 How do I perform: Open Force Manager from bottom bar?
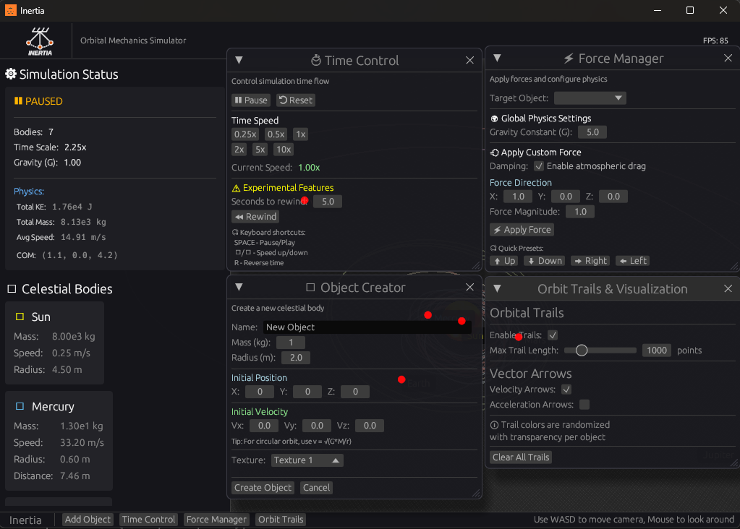(x=216, y=520)
